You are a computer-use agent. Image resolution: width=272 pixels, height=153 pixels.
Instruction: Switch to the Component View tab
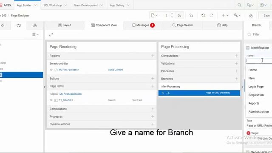pyautogui.click(x=104, y=25)
